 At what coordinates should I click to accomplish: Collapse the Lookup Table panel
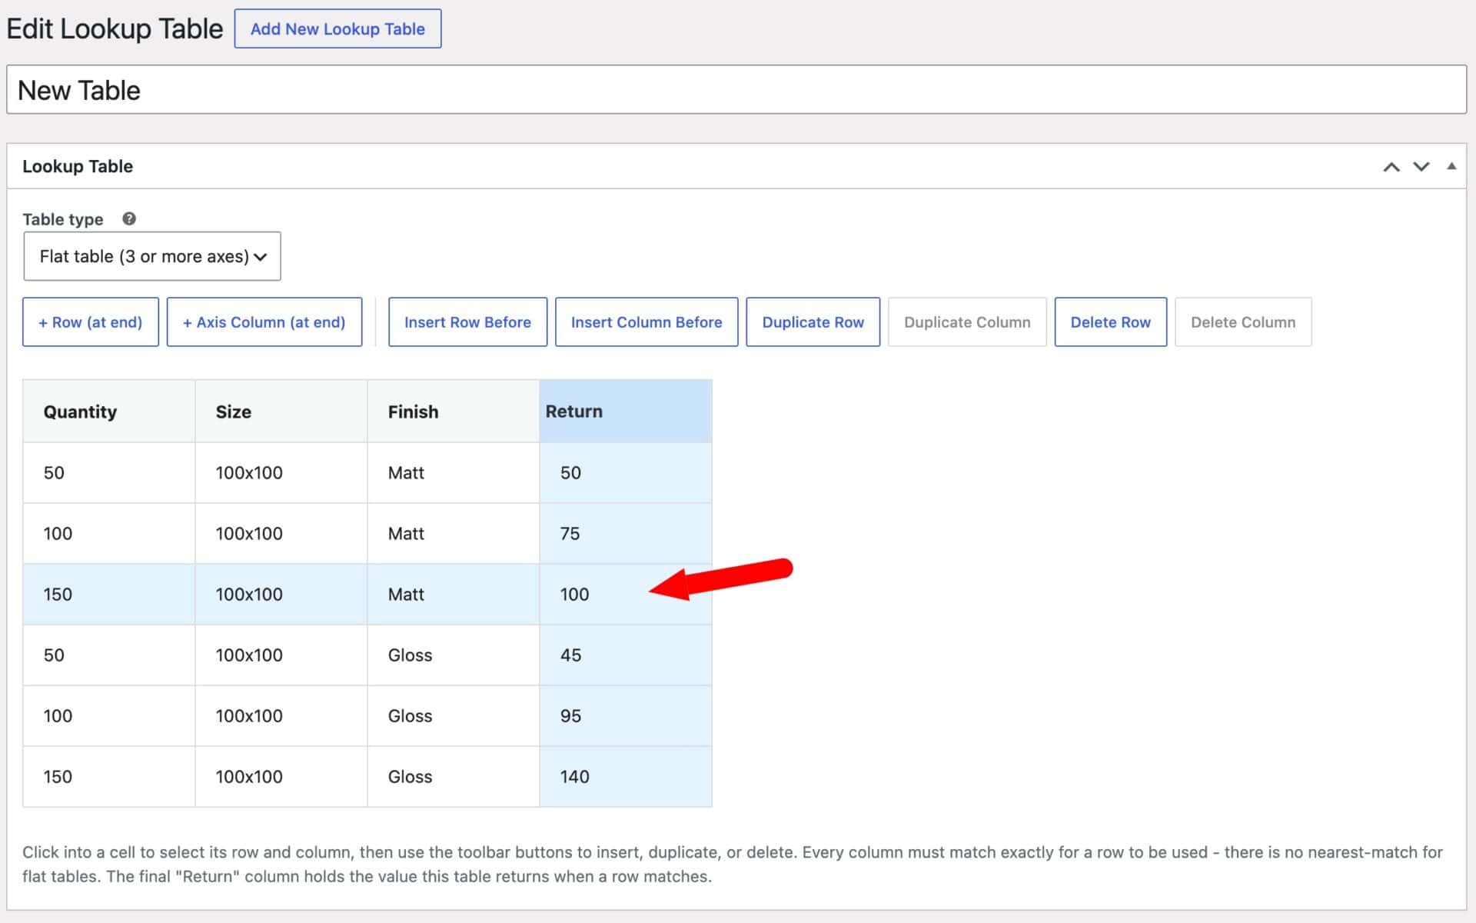(1451, 166)
